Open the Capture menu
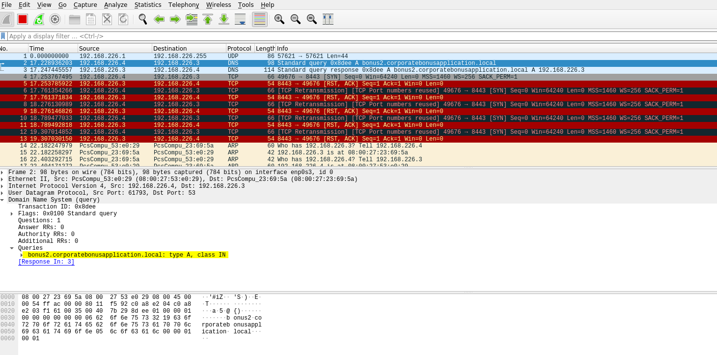The height and width of the screenshot is (355, 717). coord(85,4)
